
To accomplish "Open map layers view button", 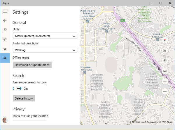I will [x=165, y=71].
